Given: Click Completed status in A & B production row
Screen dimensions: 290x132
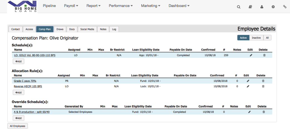Looking at the screenshot, I should coord(180,112).
